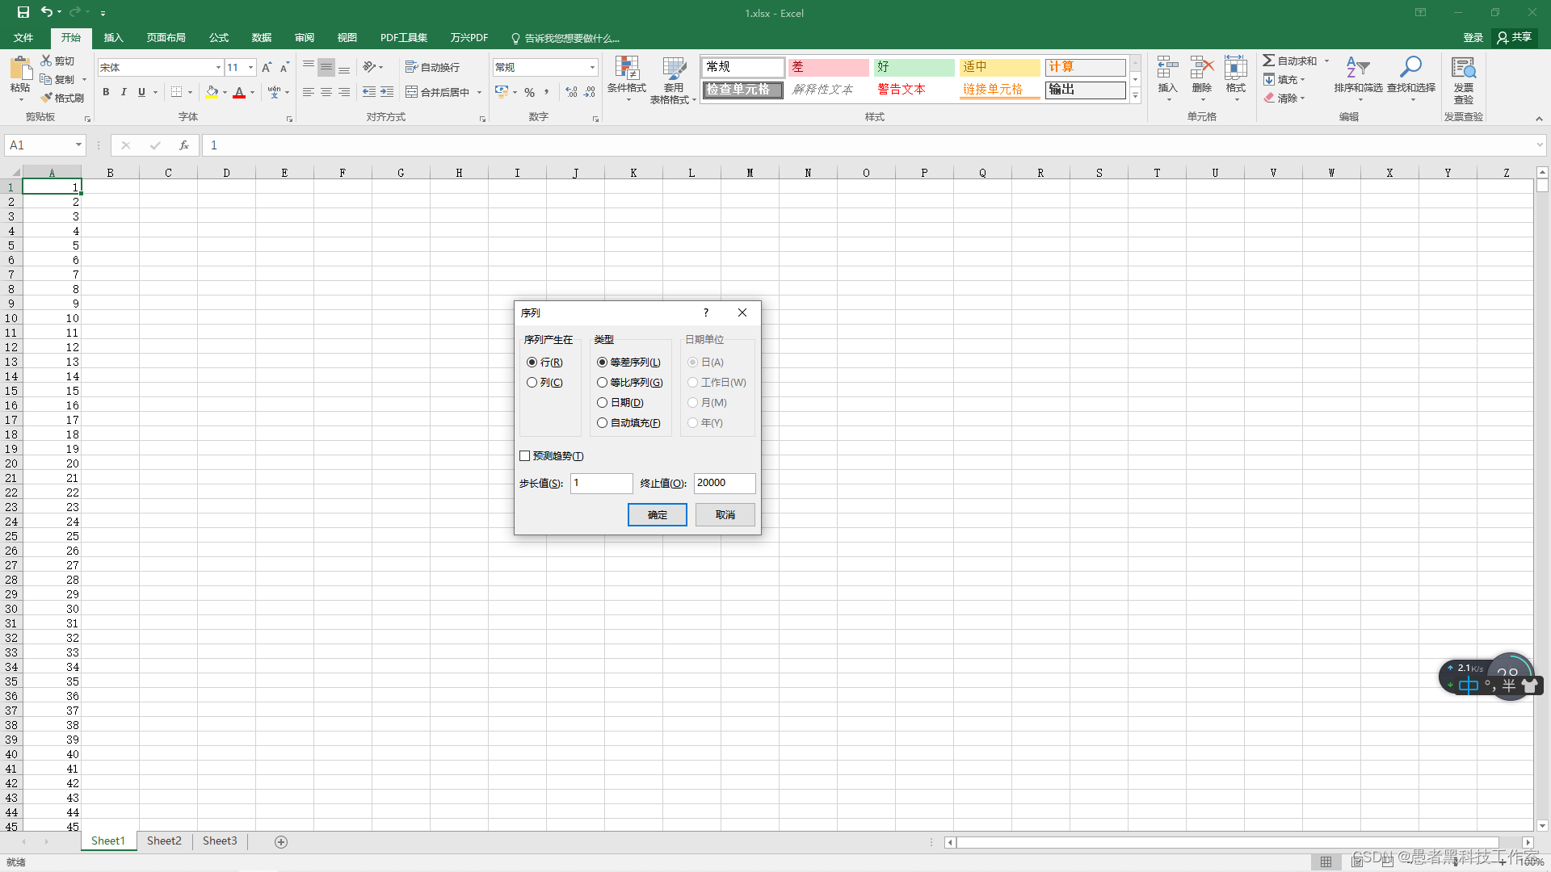The height and width of the screenshot is (872, 1551).
Task: Click the 开始 ribbon tab
Action: pos(71,38)
